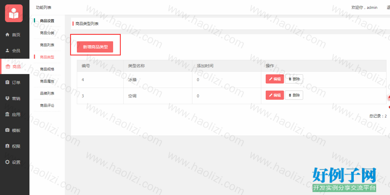Click the 总记录：2 total count
The image size is (390, 195).
(x=378, y=116)
